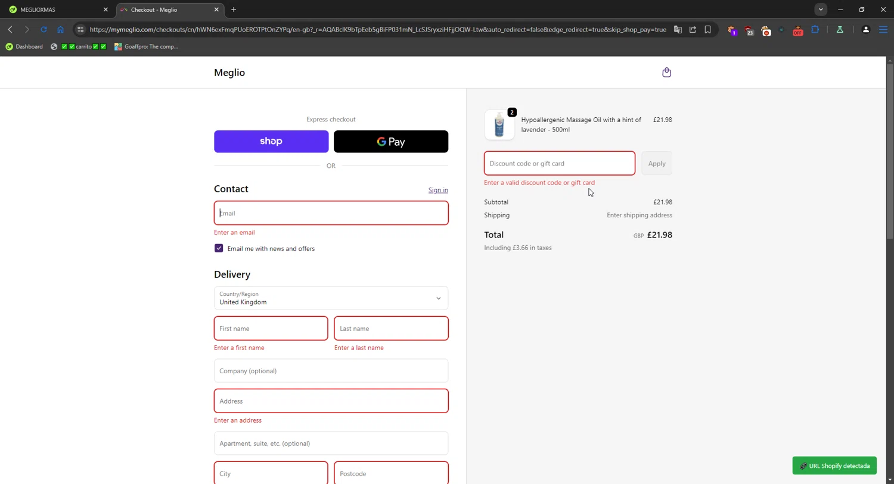Expand the Country/Region dropdown
This screenshot has width=894, height=484.
pyautogui.click(x=331, y=298)
